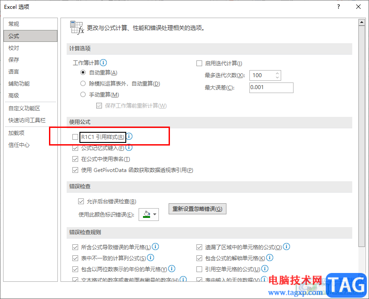Toggle the 允许后台错误检查 checkbox
The width and height of the screenshot is (369, 299).
click(81, 201)
